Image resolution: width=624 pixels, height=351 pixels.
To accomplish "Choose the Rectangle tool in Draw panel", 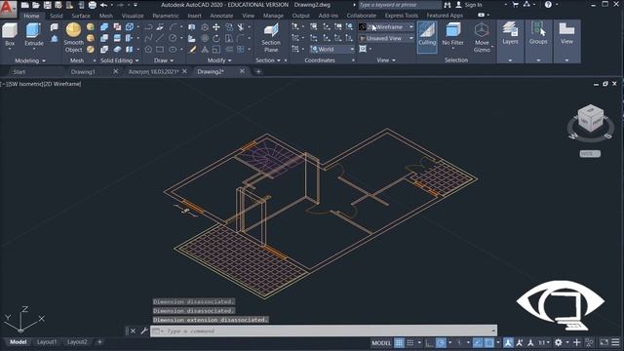I will coord(160,50).
